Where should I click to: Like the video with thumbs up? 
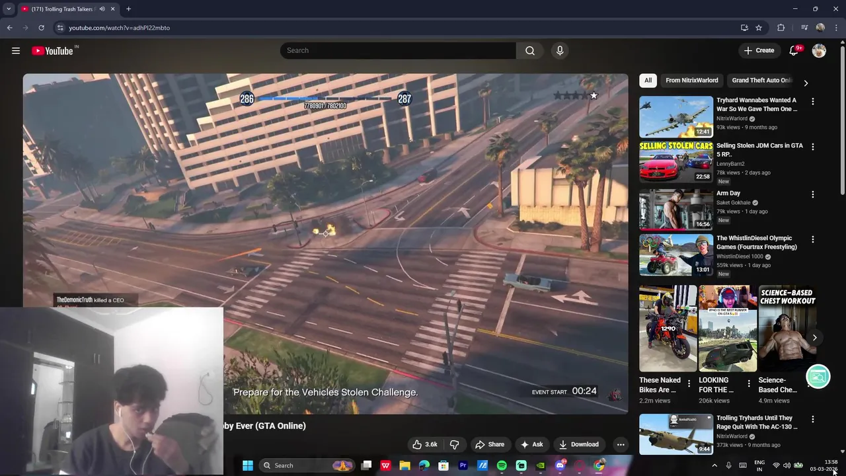[x=425, y=444]
